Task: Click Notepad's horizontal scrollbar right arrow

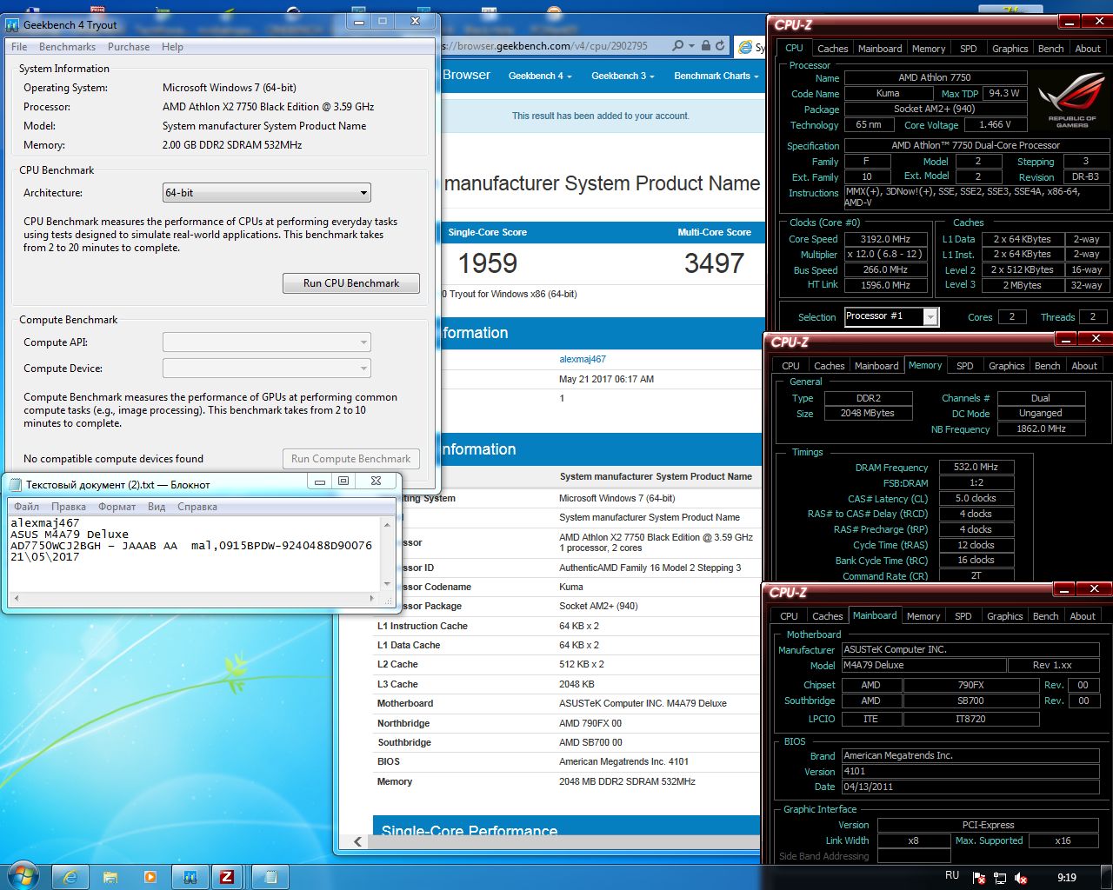Action: [x=373, y=598]
